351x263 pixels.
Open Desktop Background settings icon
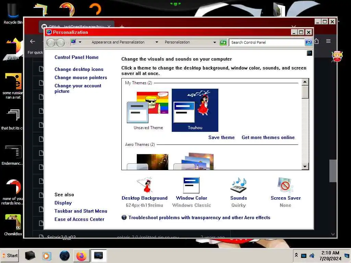(x=145, y=185)
